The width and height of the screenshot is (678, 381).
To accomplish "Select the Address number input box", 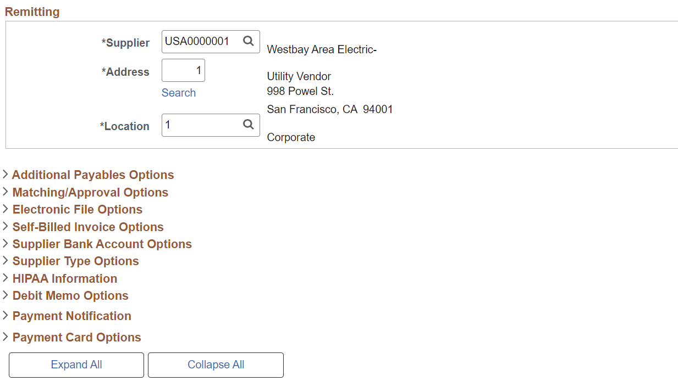I will click(183, 70).
